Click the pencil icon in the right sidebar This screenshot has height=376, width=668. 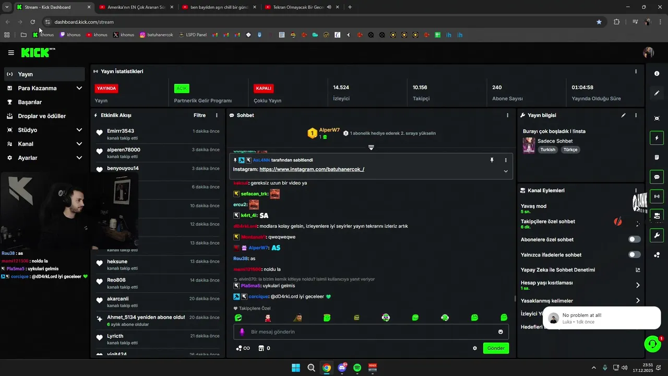coord(657,93)
